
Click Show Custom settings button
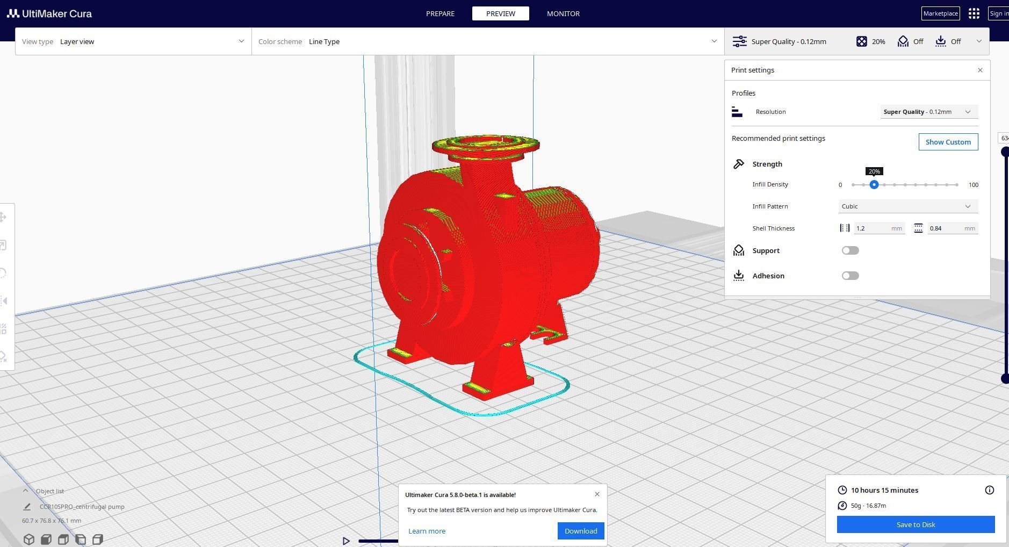click(948, 142)
